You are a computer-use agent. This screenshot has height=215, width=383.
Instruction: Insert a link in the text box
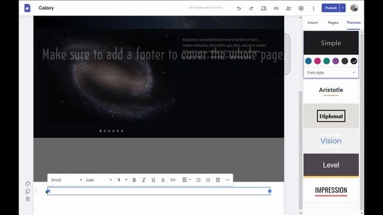[x=173, y=180]
